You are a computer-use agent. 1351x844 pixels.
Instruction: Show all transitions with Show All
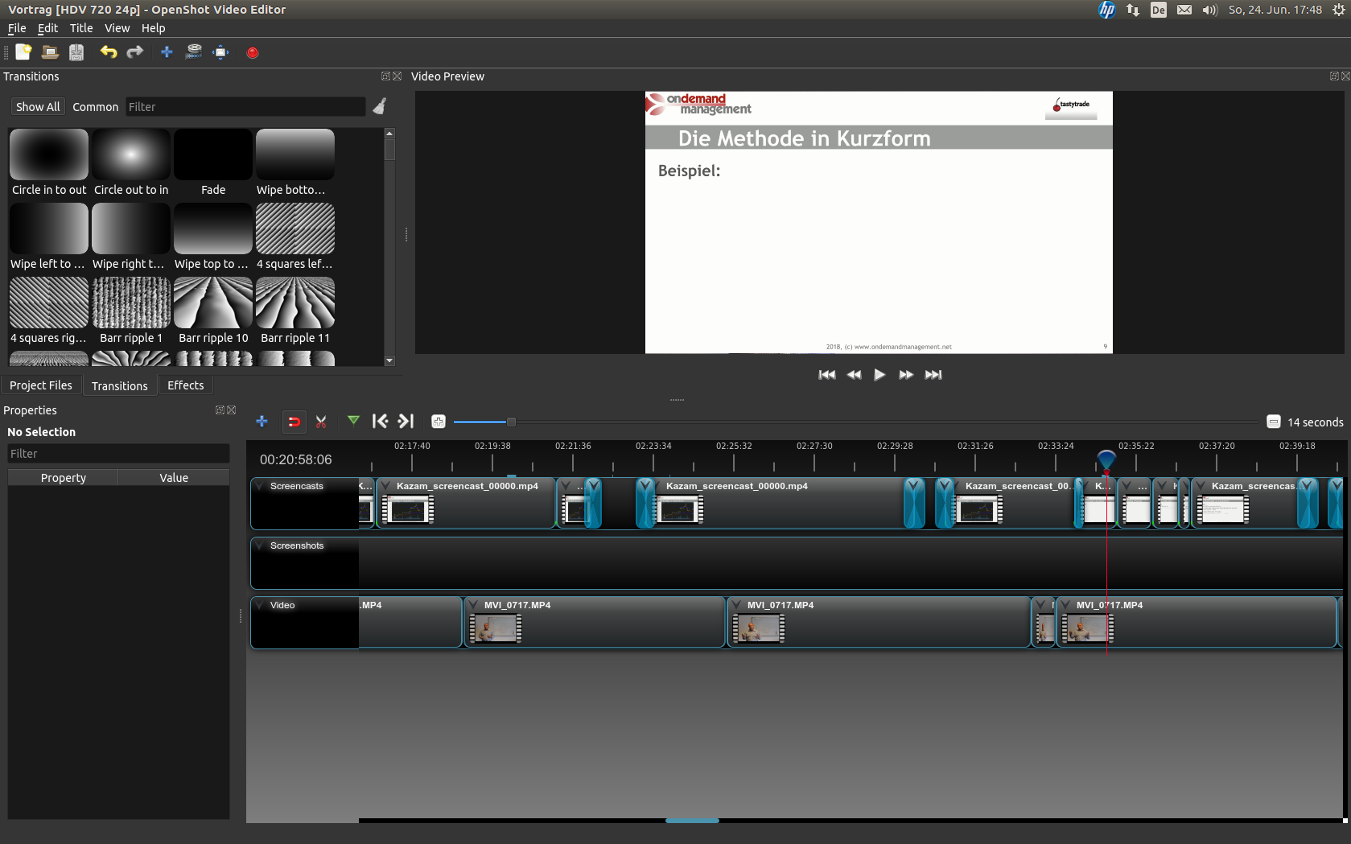pos(38,107)
